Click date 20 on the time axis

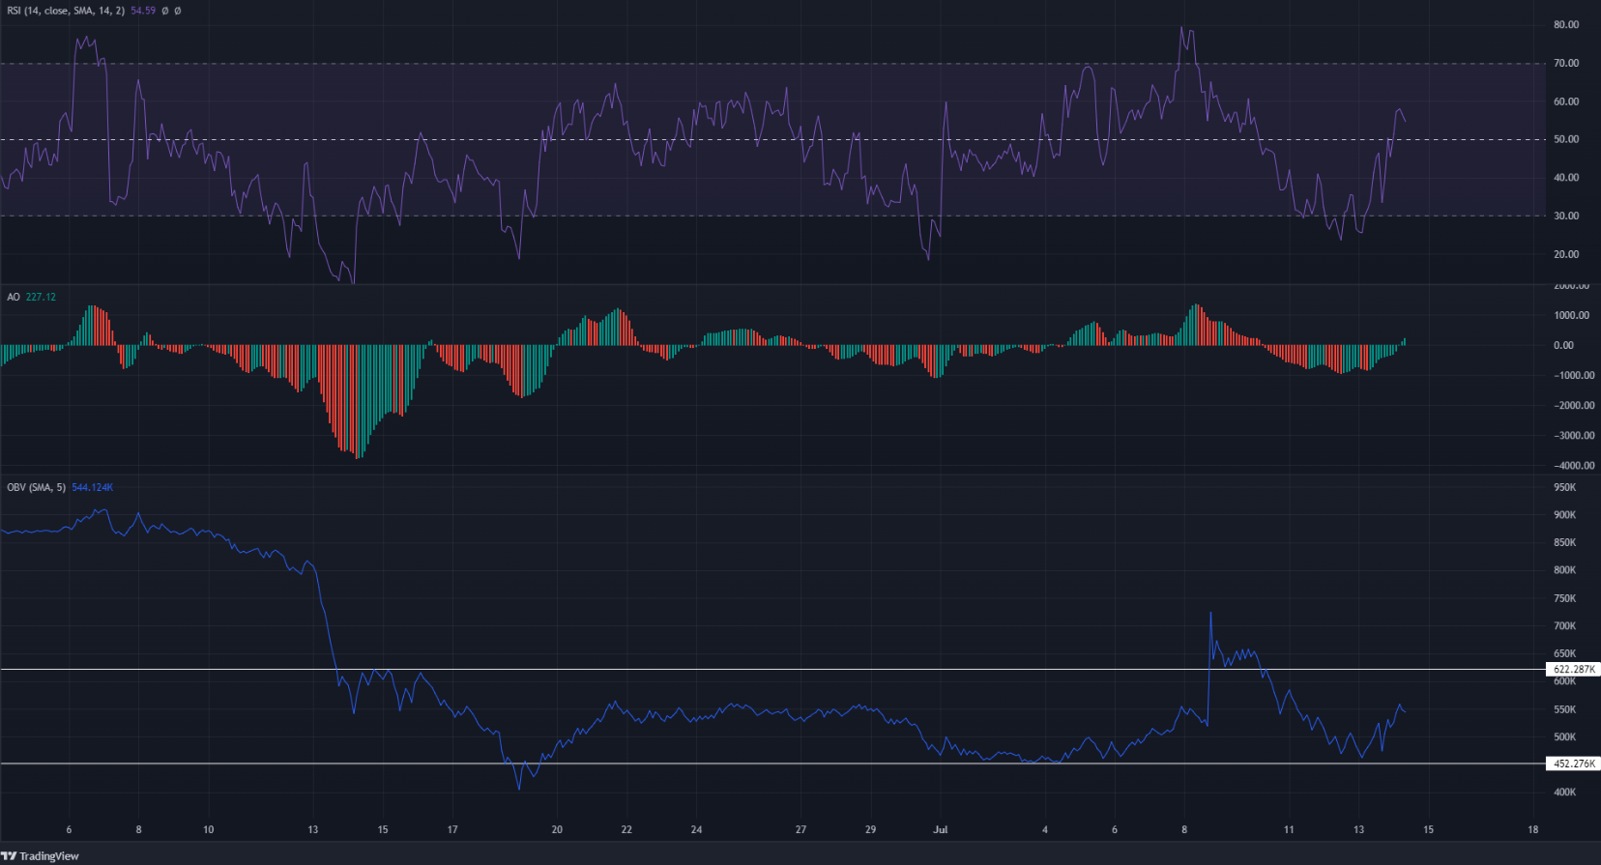[x=557, y=829]
